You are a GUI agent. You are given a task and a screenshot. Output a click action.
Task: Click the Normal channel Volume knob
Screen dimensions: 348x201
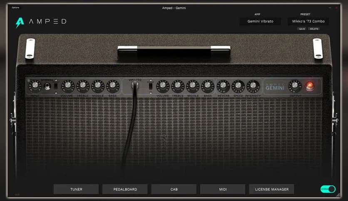pyautogui.click(x=68, y=86)
